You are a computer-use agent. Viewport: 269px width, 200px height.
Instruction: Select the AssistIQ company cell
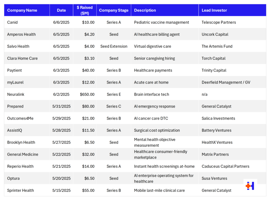pyautogui.click(x=27, y=130)
